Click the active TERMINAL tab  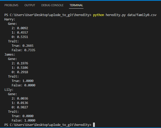76,5
